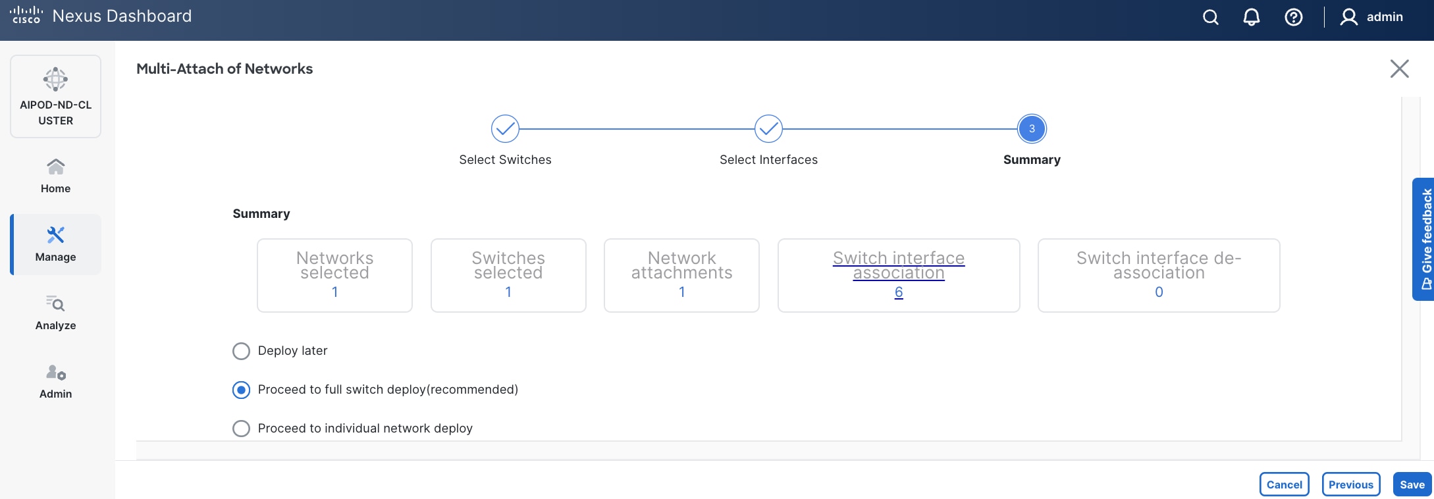This screenshot has width=1434, height=499.
Task: Select the AIPOD-ND-CLUSTER fabric tile
Action: point(56,97)
